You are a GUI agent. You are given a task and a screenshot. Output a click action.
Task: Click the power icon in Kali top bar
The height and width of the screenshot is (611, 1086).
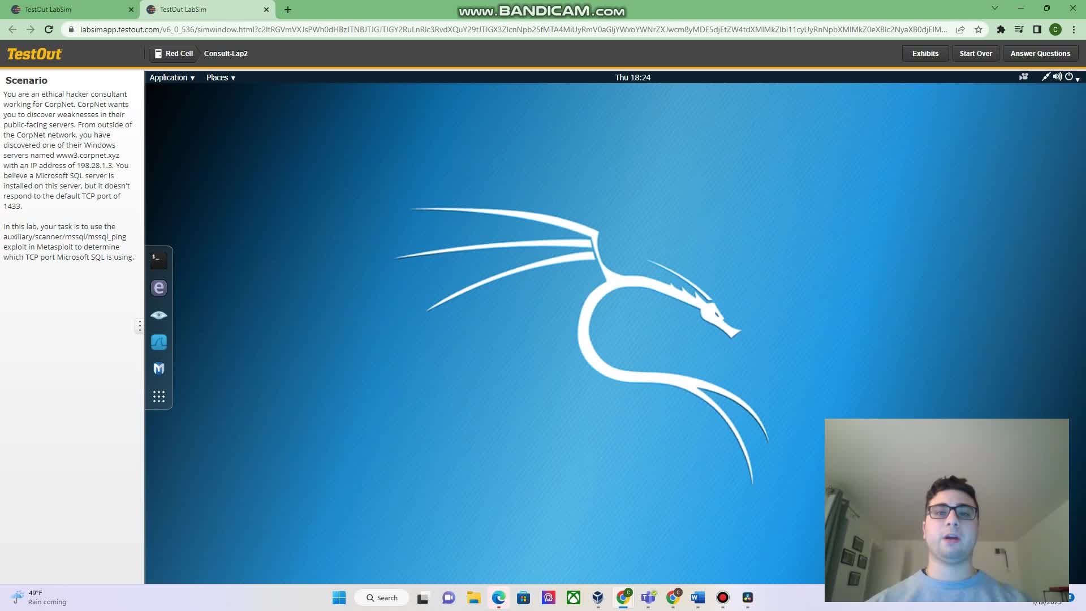(x=1068, y=77)
